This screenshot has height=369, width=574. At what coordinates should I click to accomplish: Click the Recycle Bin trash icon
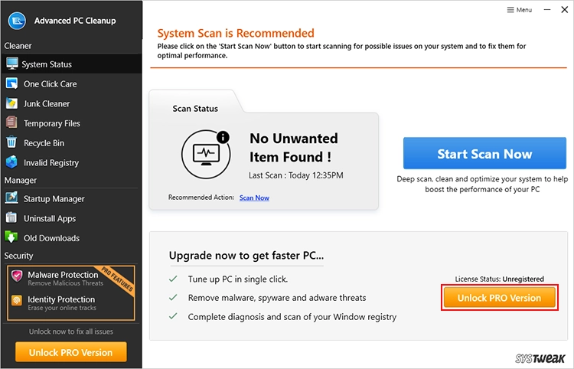[11, 142]
